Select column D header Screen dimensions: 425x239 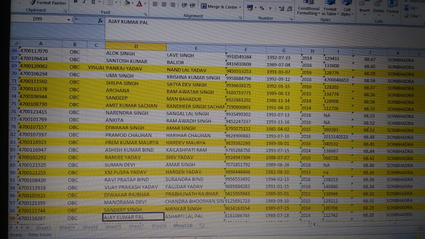(x=136, y=46)
